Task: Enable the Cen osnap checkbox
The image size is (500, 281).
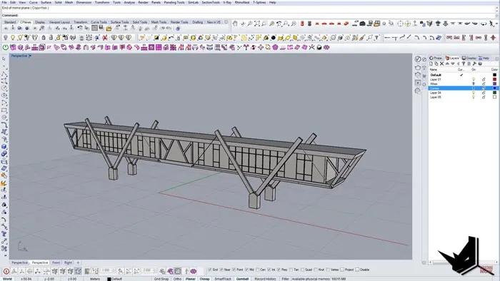Action: 257,270
